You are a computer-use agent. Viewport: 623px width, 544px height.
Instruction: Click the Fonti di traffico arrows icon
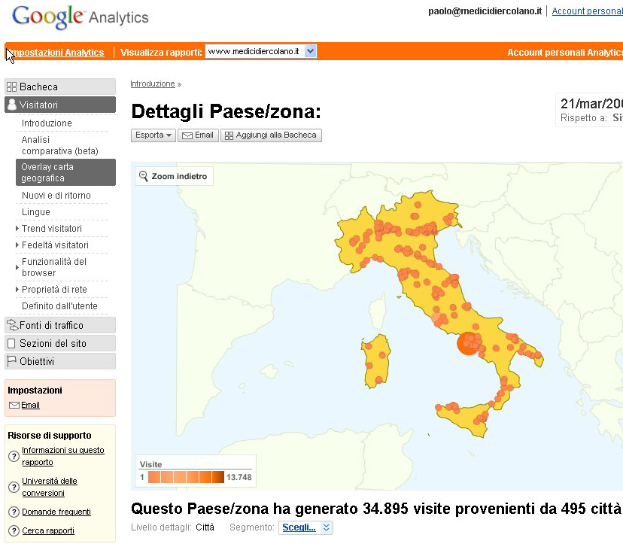(x=12, y=325)
